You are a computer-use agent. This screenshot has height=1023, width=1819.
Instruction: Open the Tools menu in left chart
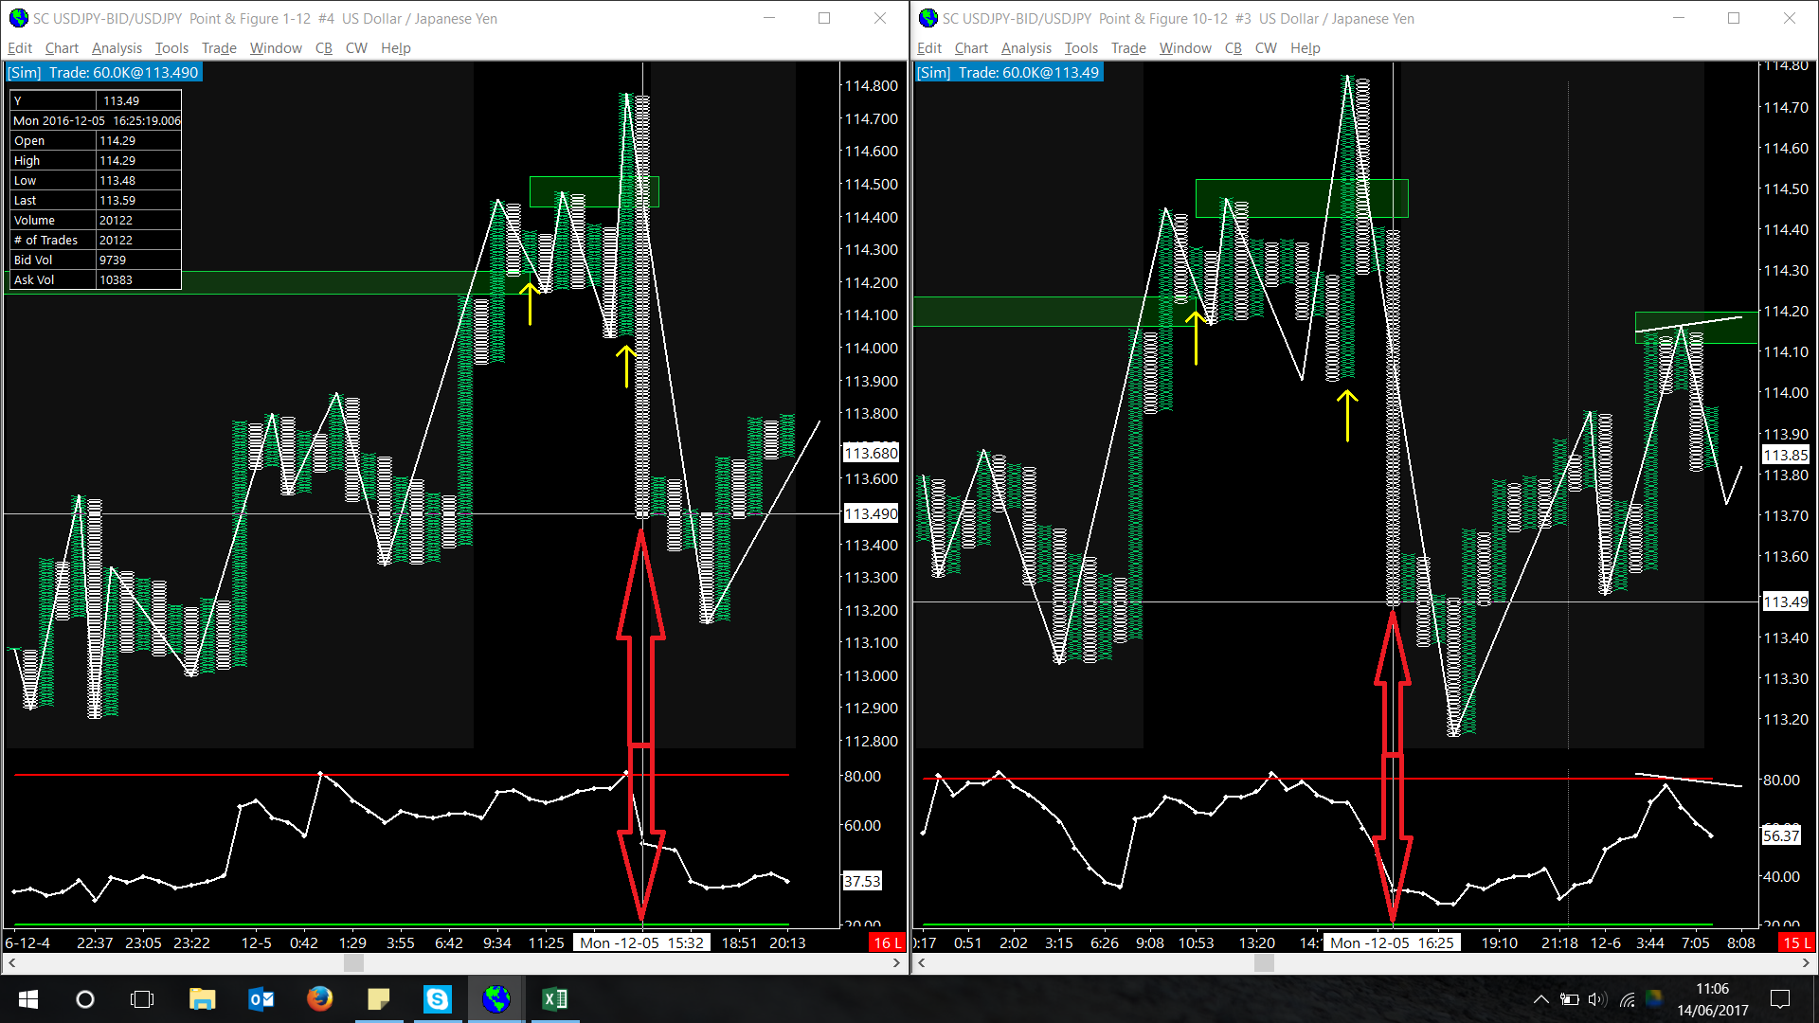point(171,48)
